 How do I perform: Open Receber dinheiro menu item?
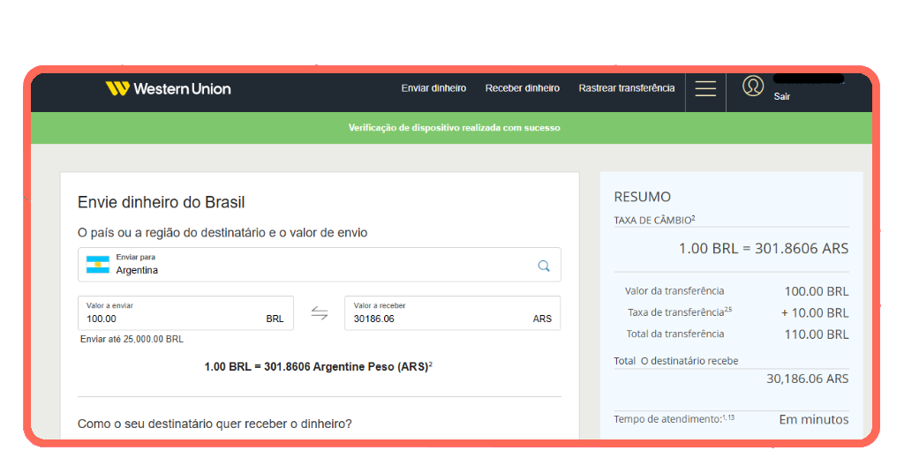523,88
